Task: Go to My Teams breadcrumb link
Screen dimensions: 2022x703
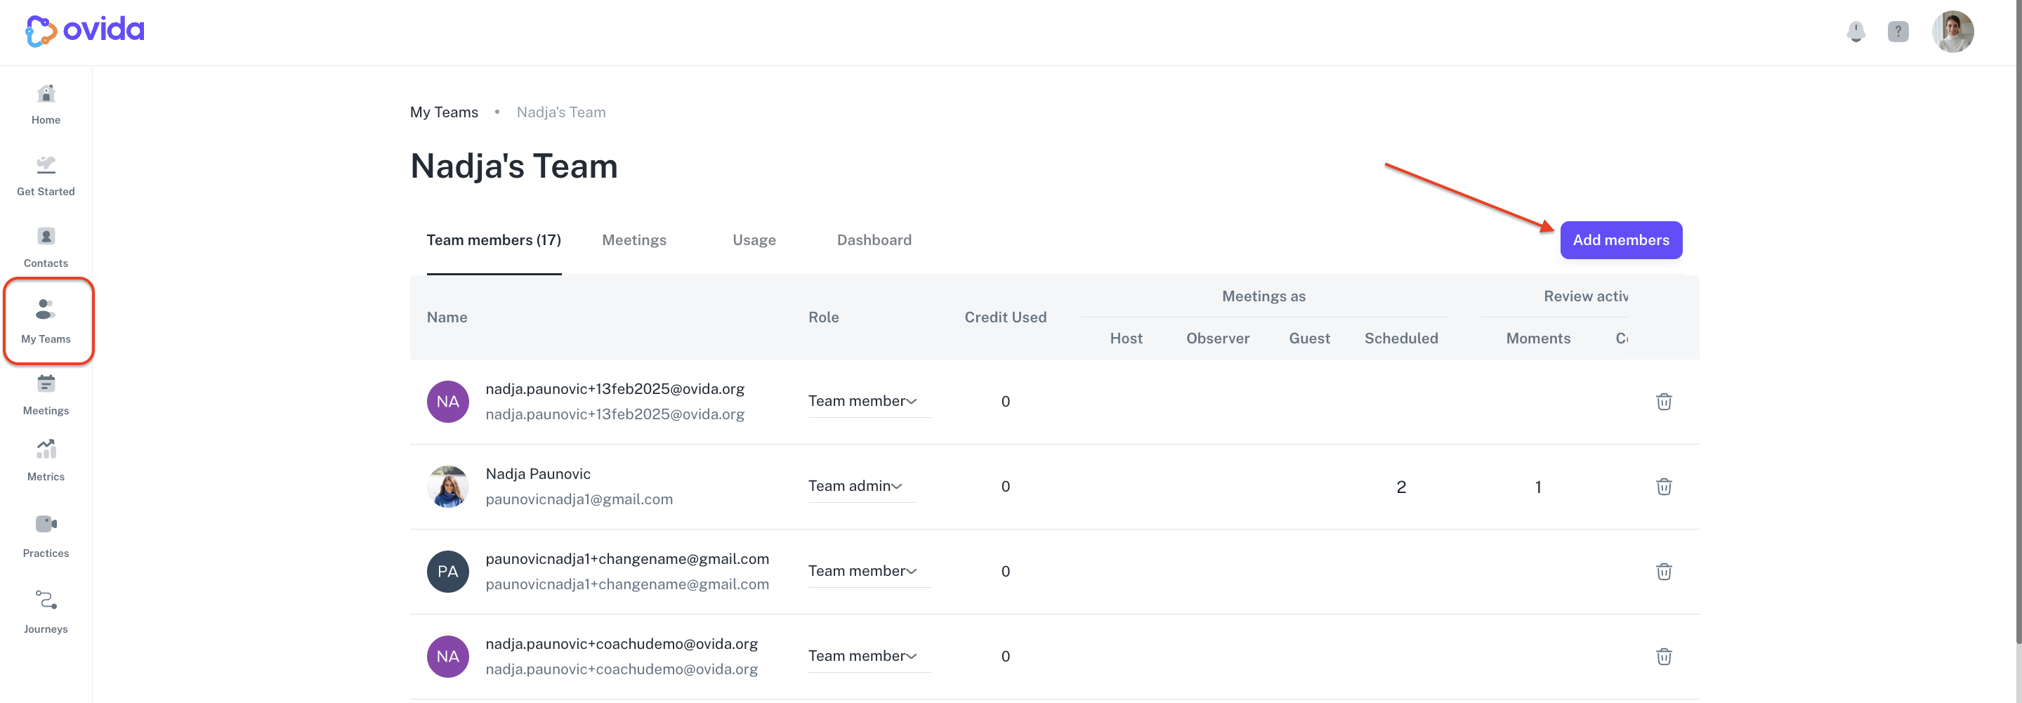Action: tap(443, 112)
